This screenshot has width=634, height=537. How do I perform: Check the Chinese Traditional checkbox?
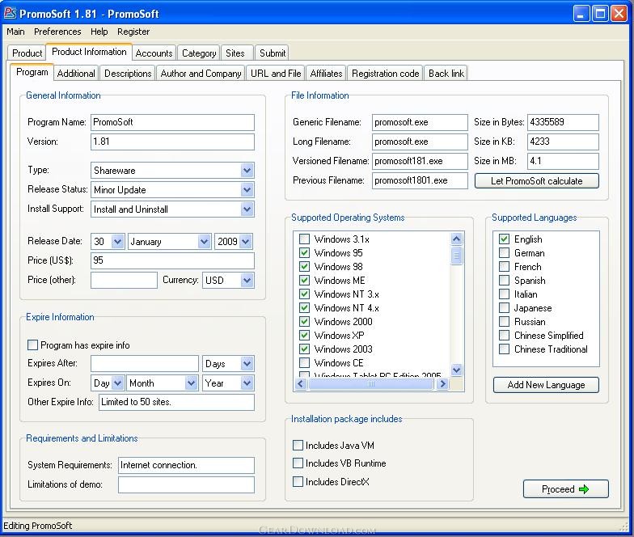pos(505,349)
